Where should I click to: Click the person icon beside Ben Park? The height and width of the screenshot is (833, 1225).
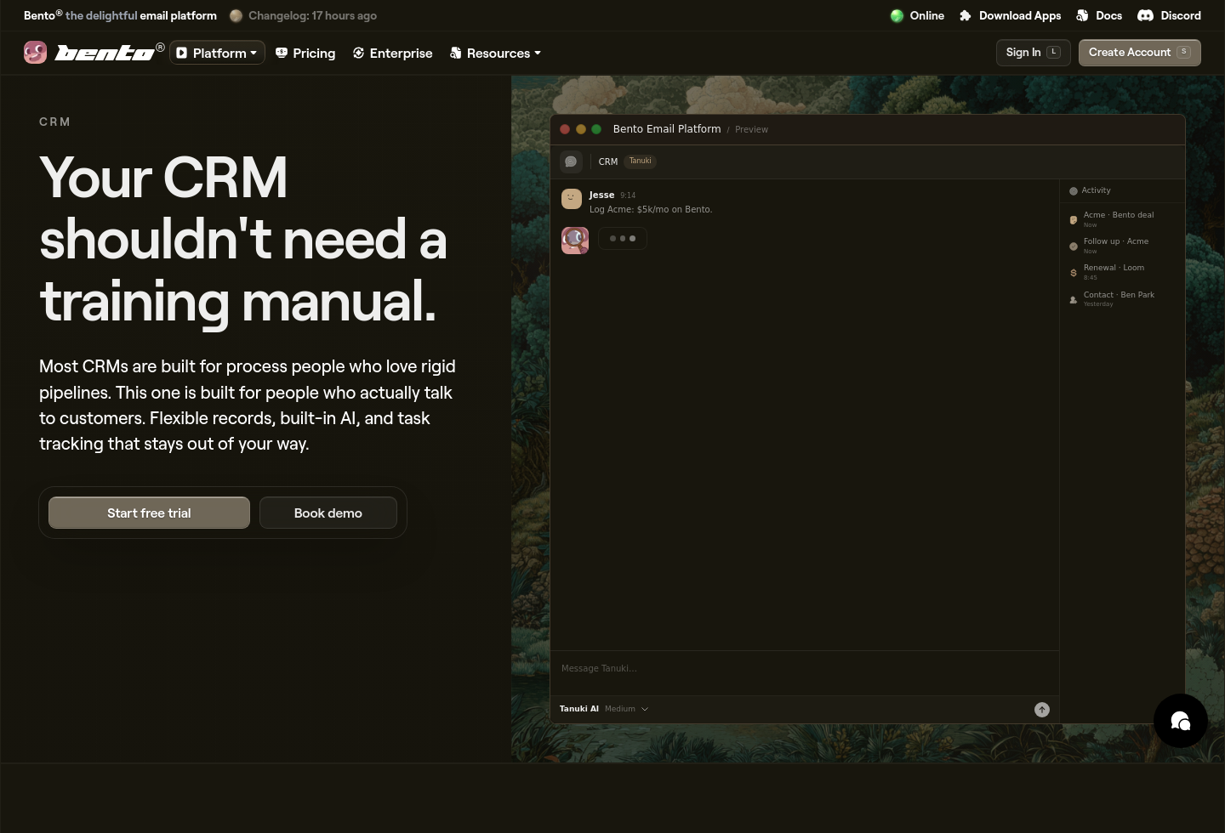click(x=1074, y=299)
